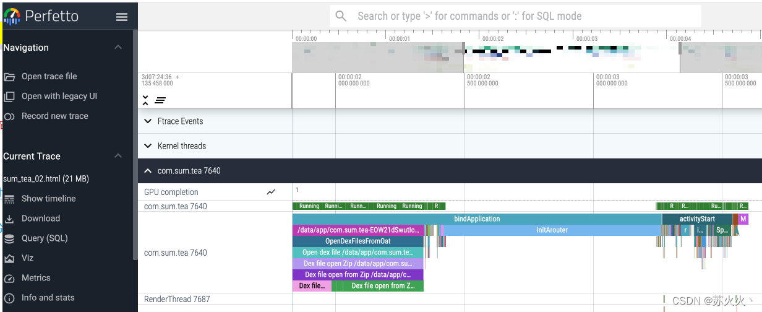The height and width of the screenshot is (312, 762).
Task: Click the GPU completion chart icon
Action: click(271, 193)
